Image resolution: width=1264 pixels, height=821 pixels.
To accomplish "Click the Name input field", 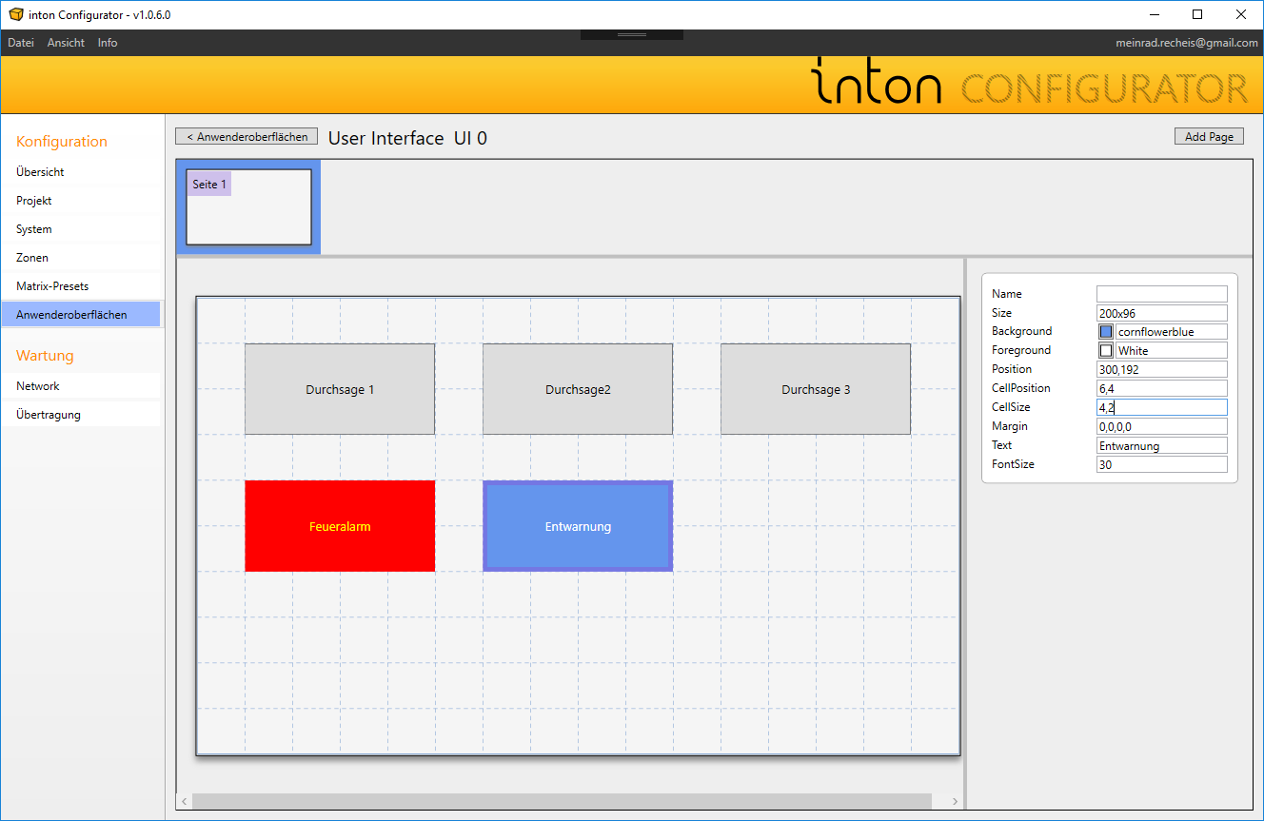I will coord(1161,294).
